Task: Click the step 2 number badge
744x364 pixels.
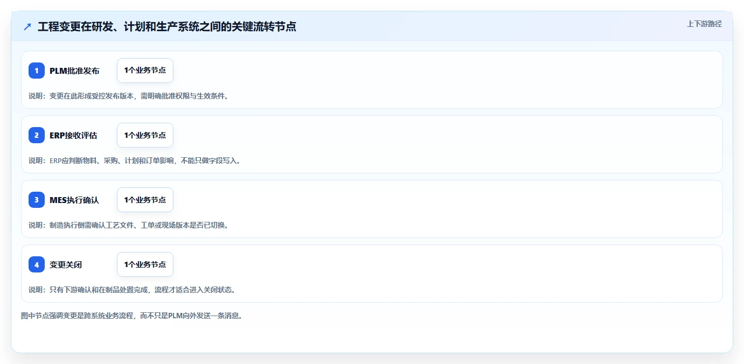Action: (x=37, y=135)
